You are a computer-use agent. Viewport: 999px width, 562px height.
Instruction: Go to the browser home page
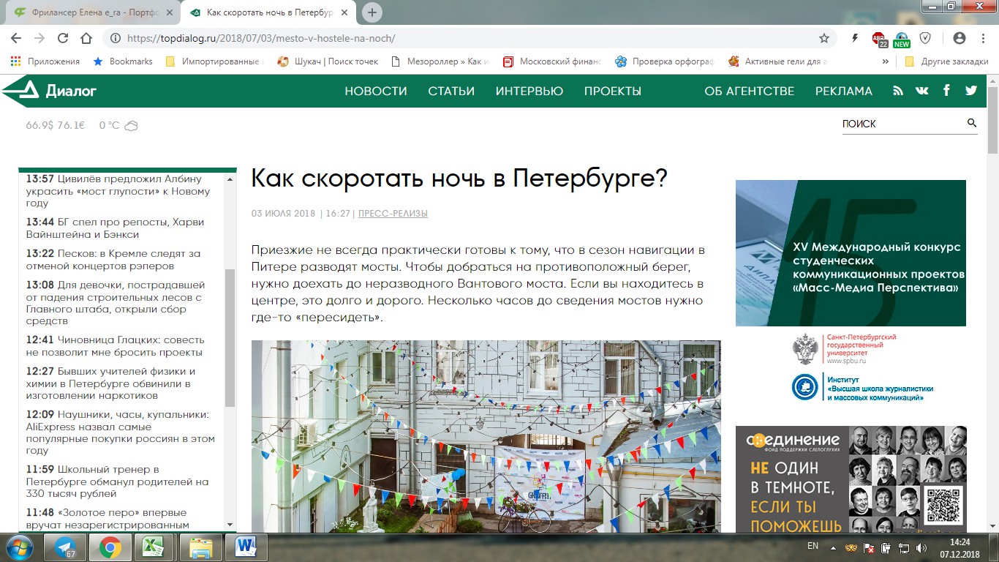point(86,38)
